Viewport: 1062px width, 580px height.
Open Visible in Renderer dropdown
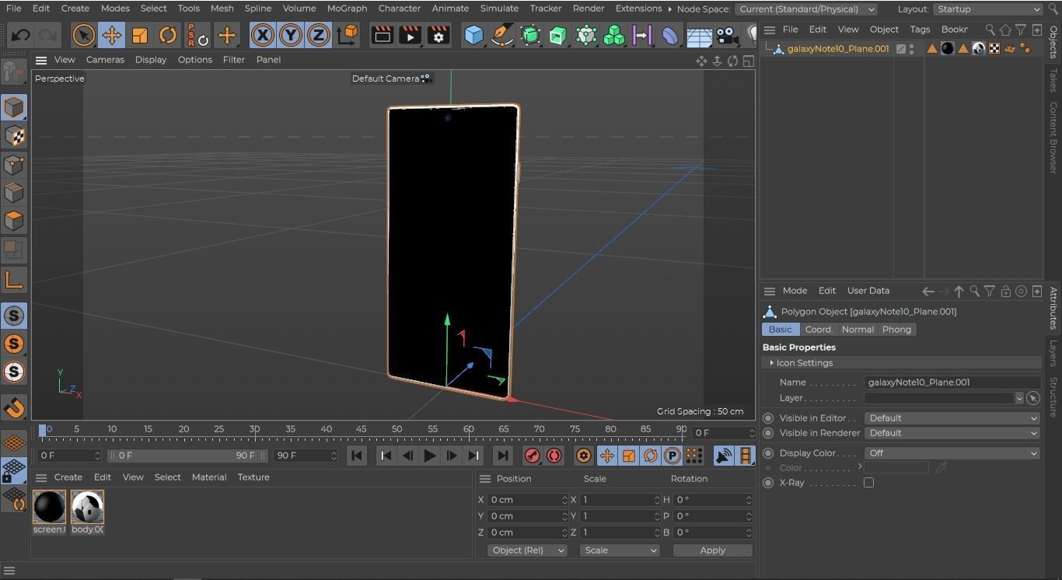(x=952, y=433)
